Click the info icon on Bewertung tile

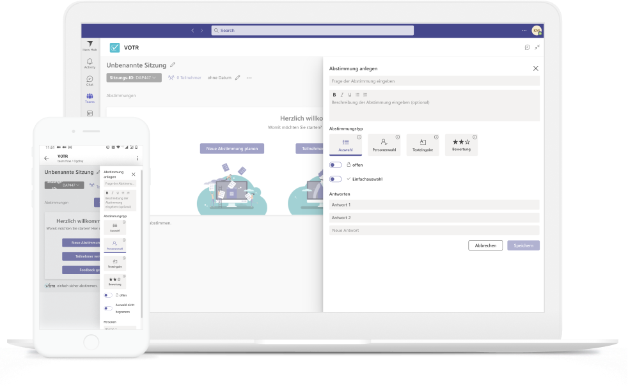tap(475, 137)
